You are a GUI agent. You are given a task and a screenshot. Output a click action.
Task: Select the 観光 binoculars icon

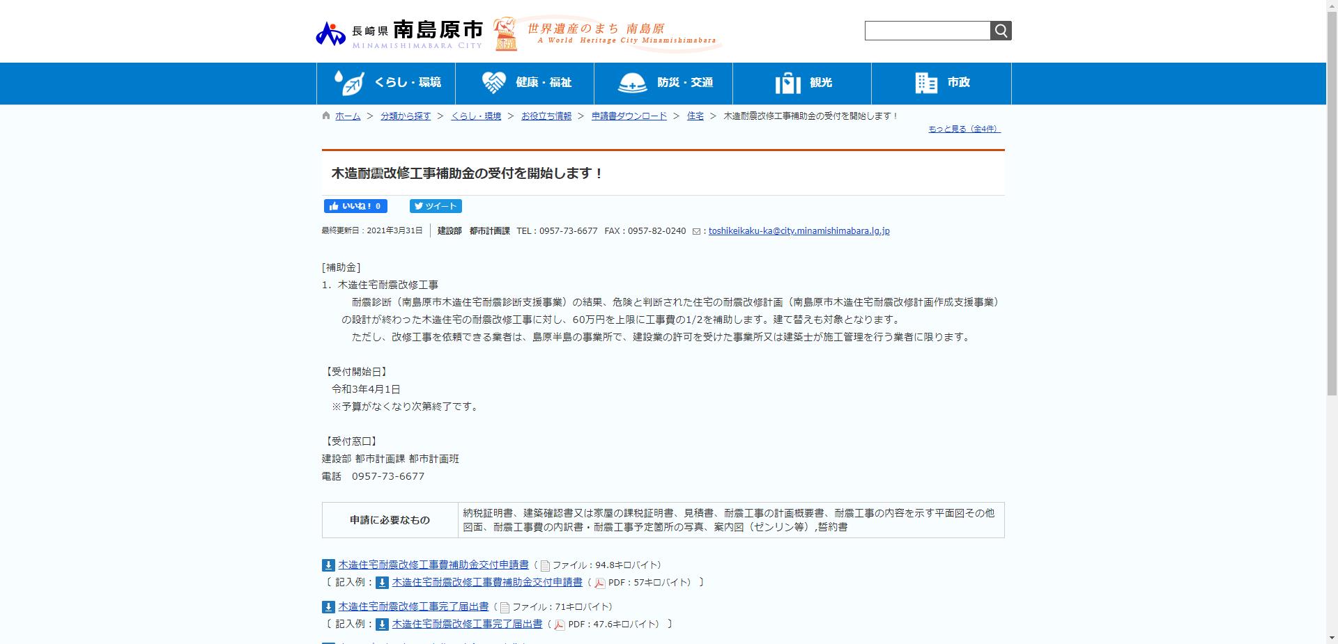coord(786,82)
